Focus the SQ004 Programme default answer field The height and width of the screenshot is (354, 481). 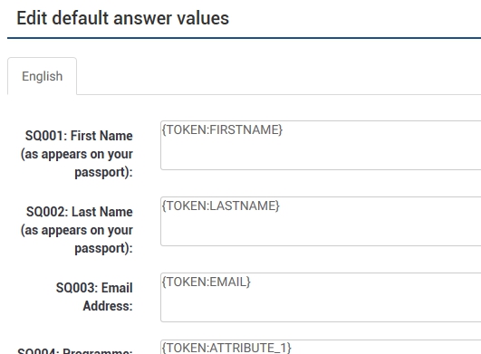(321, 347)
